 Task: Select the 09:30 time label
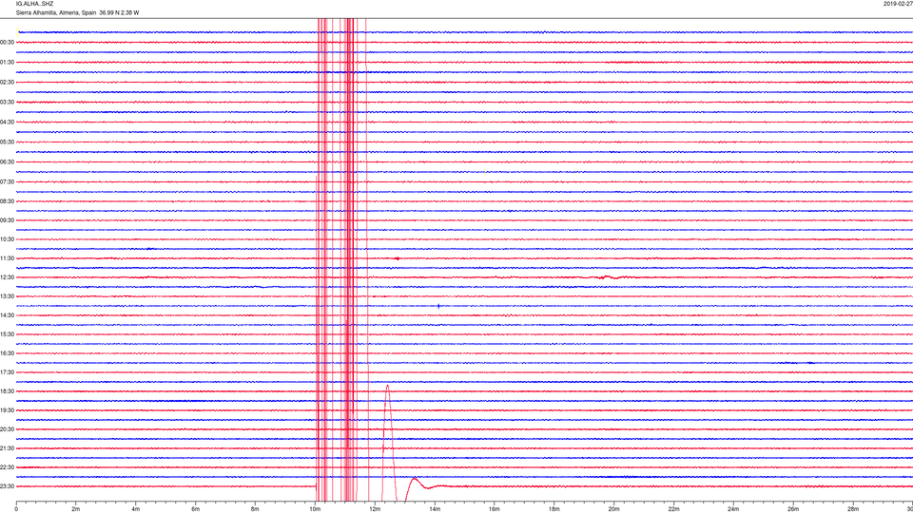point(7,220)
